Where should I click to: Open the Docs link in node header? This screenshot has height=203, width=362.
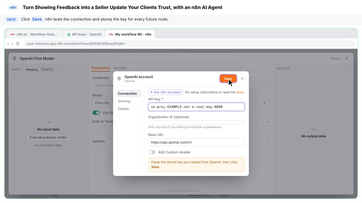(336, 58)
